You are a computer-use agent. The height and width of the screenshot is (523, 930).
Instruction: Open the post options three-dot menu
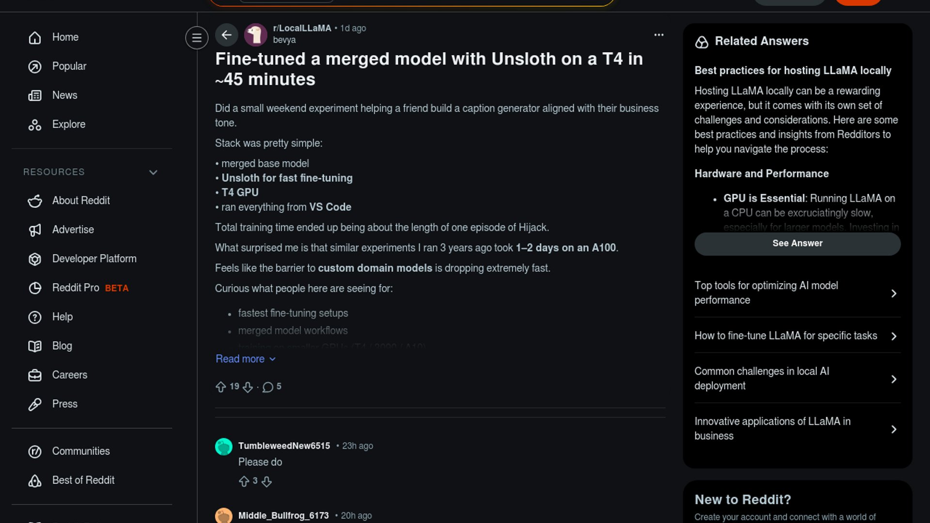tap(659, 35)
